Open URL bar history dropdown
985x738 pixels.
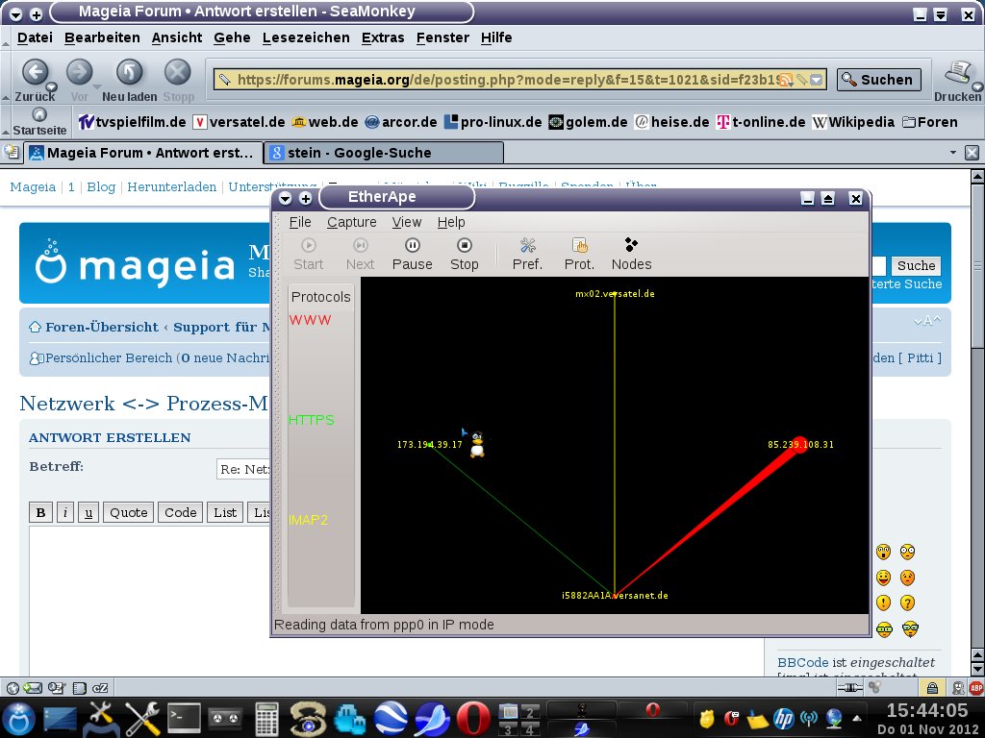click(x=816, y=80)
